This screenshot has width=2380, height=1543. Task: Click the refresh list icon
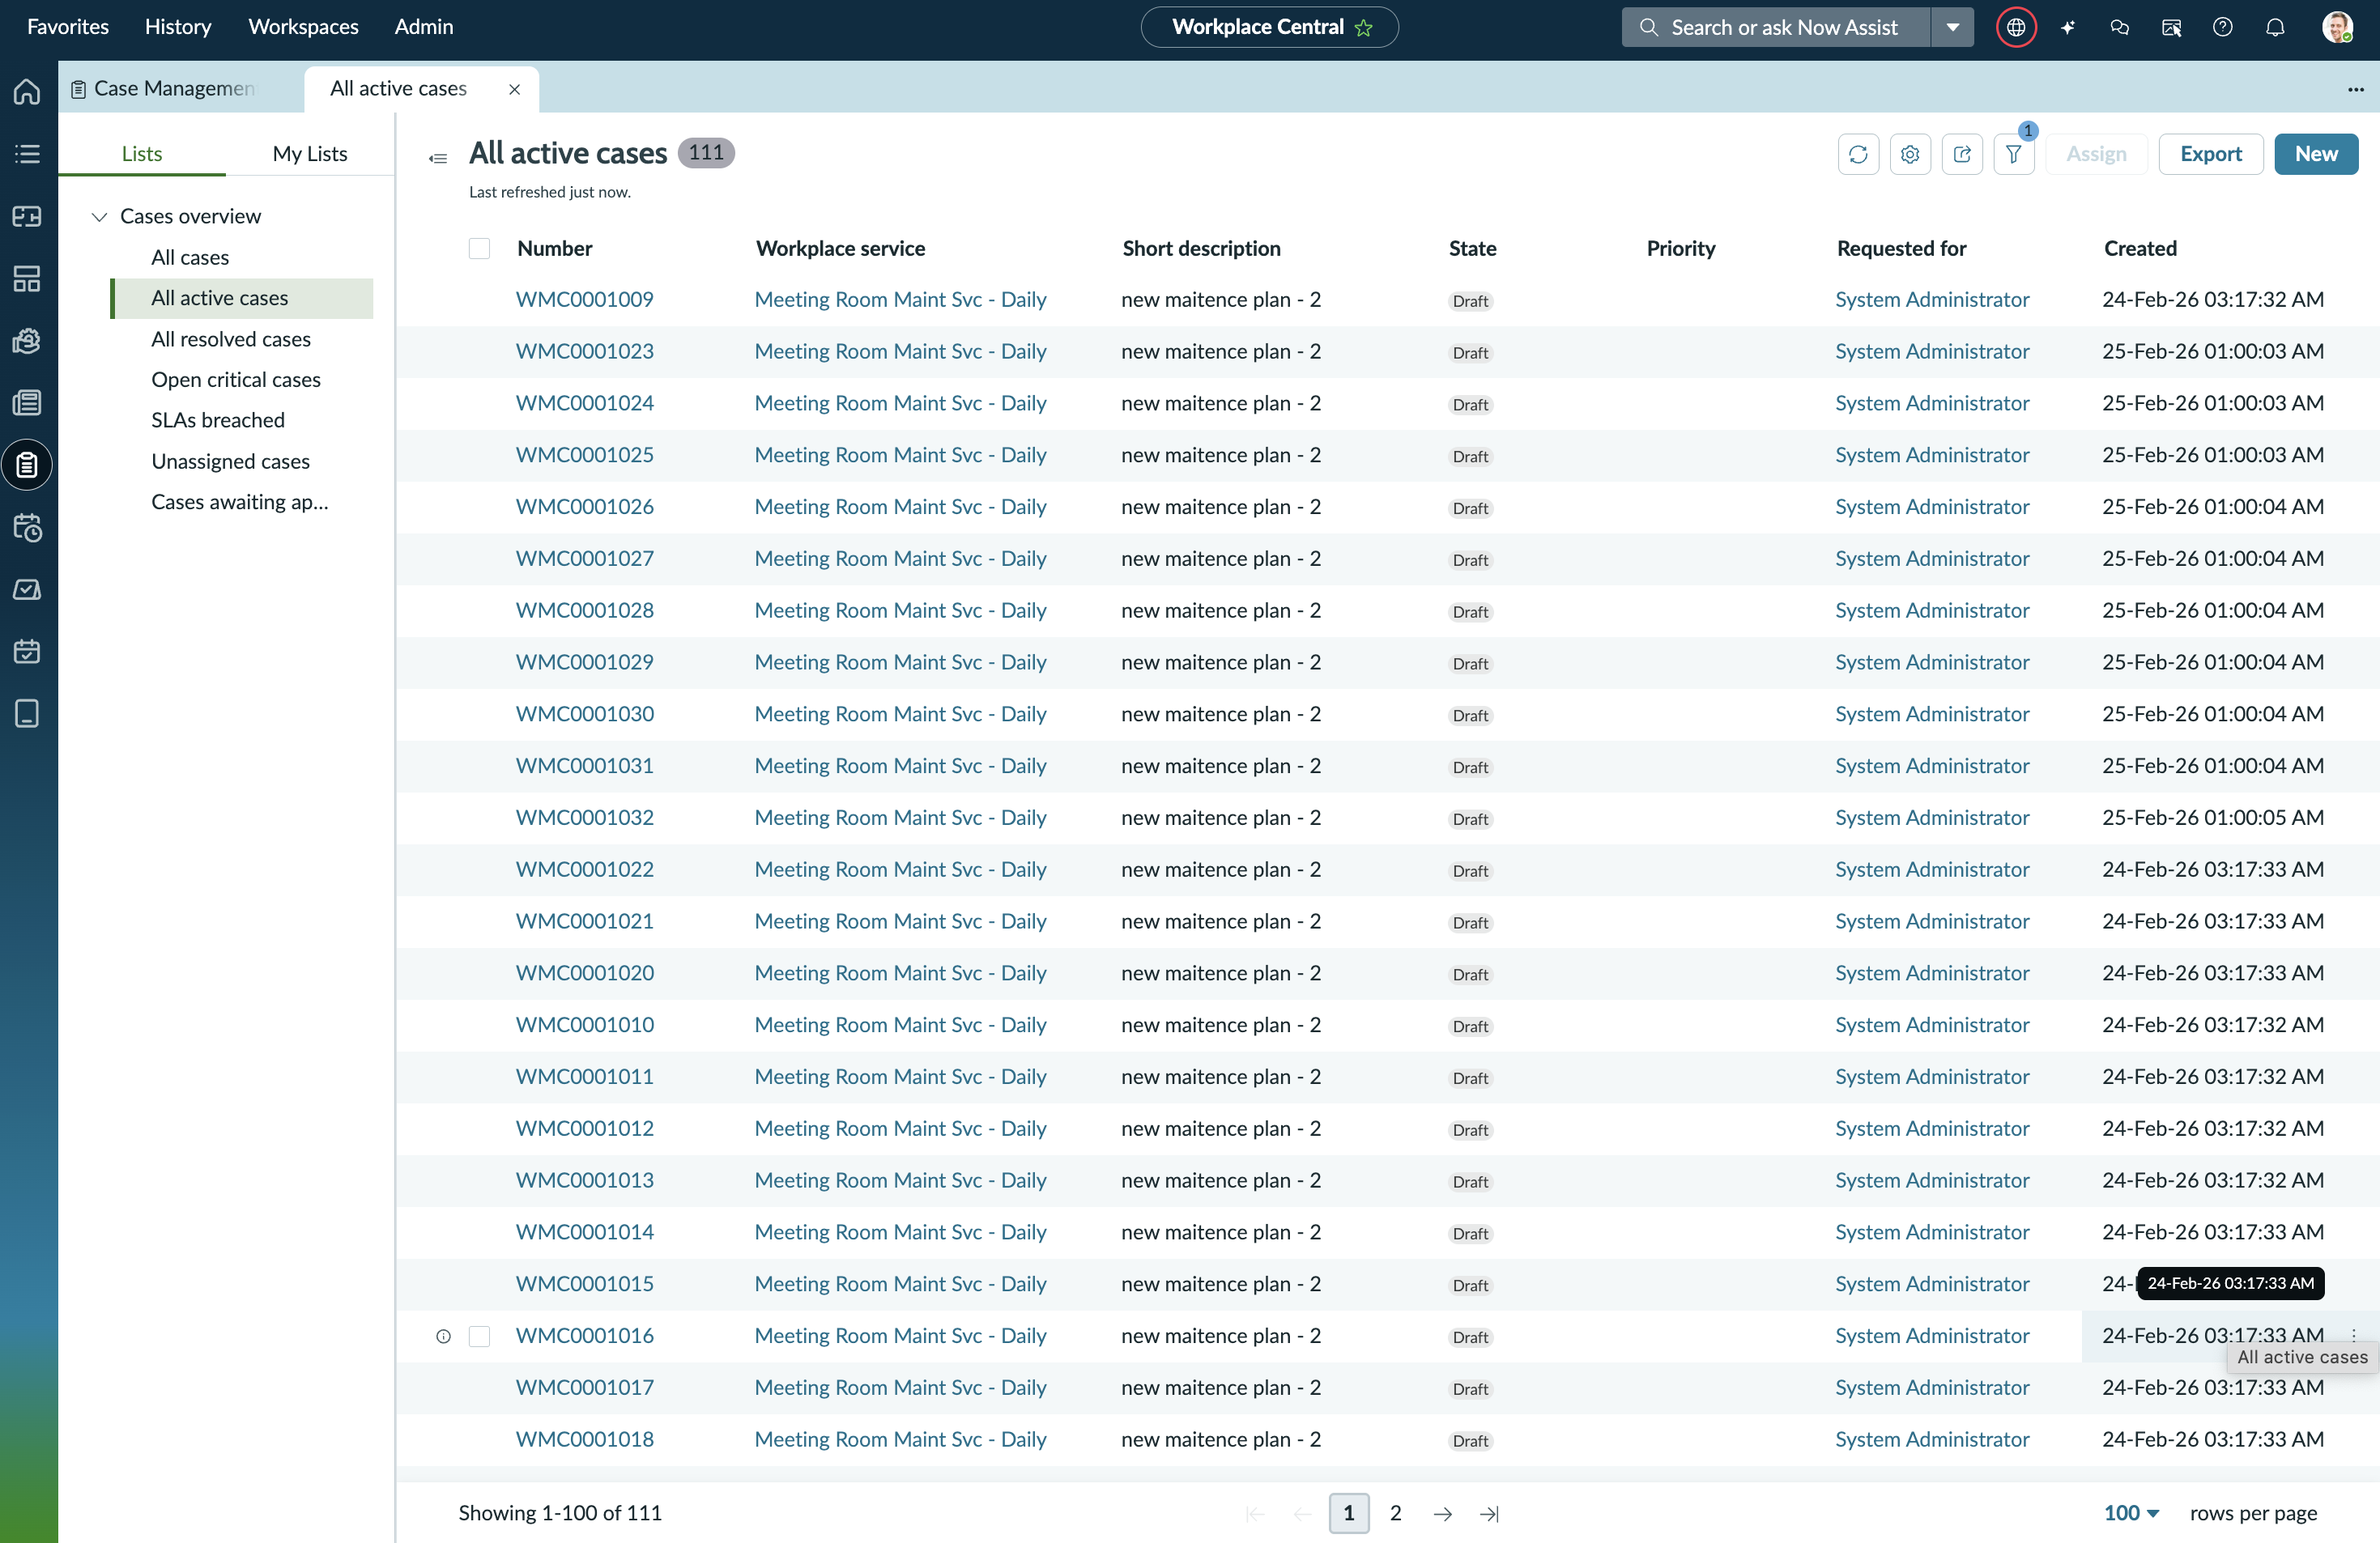pos(1858,154)
